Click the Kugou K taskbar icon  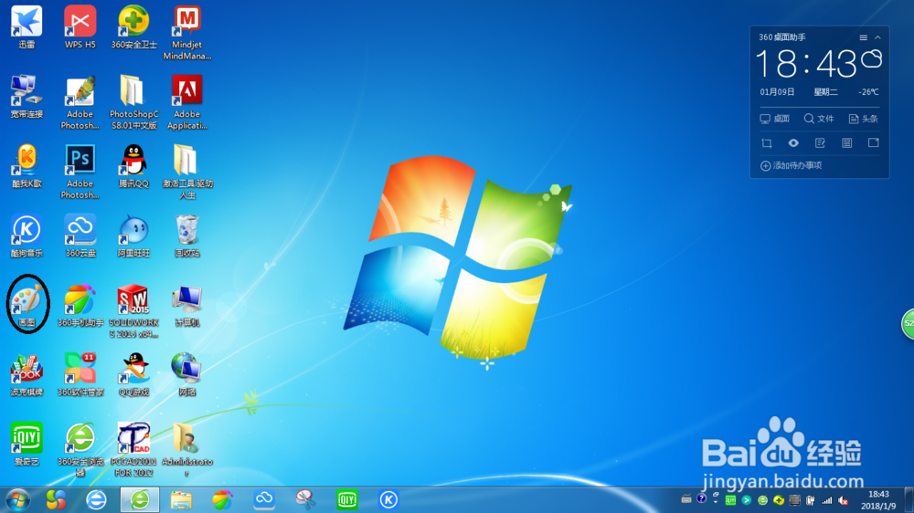click(388, 499)
